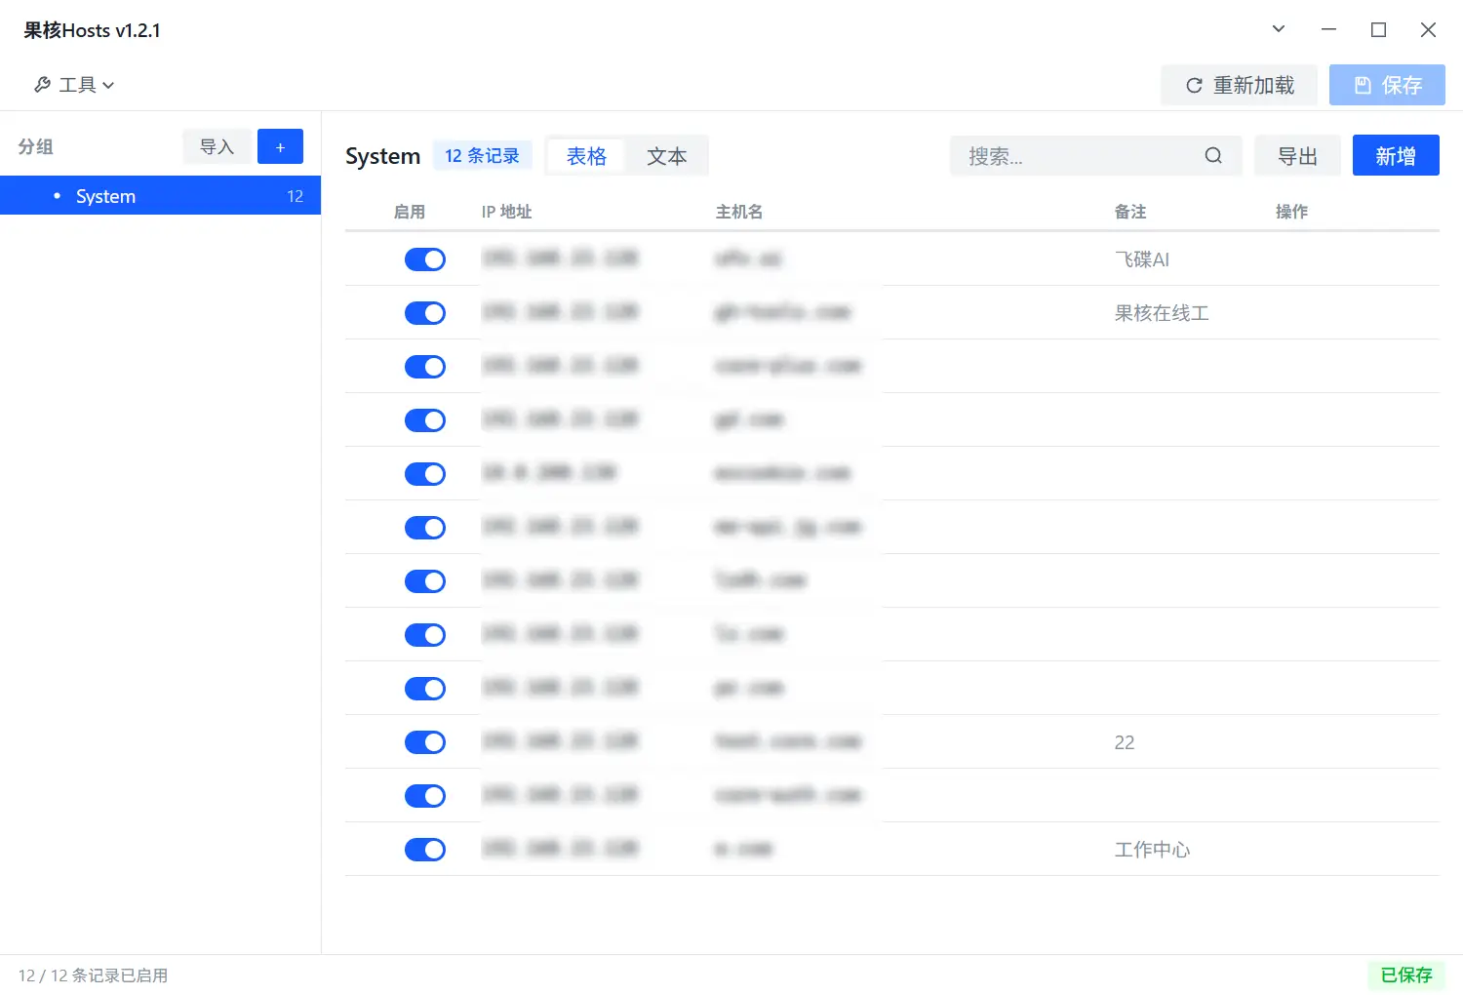Viewport: 1463px width, 995px height.
Task: Click the 导入 import button
Action: (217, 146)
